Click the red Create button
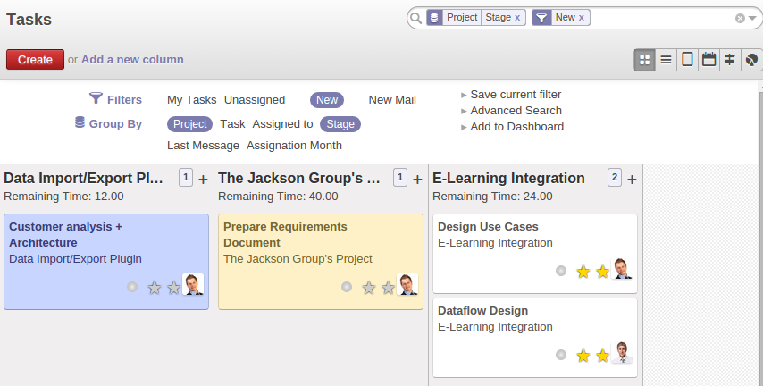Screen dimensions: 763x386 35,60
